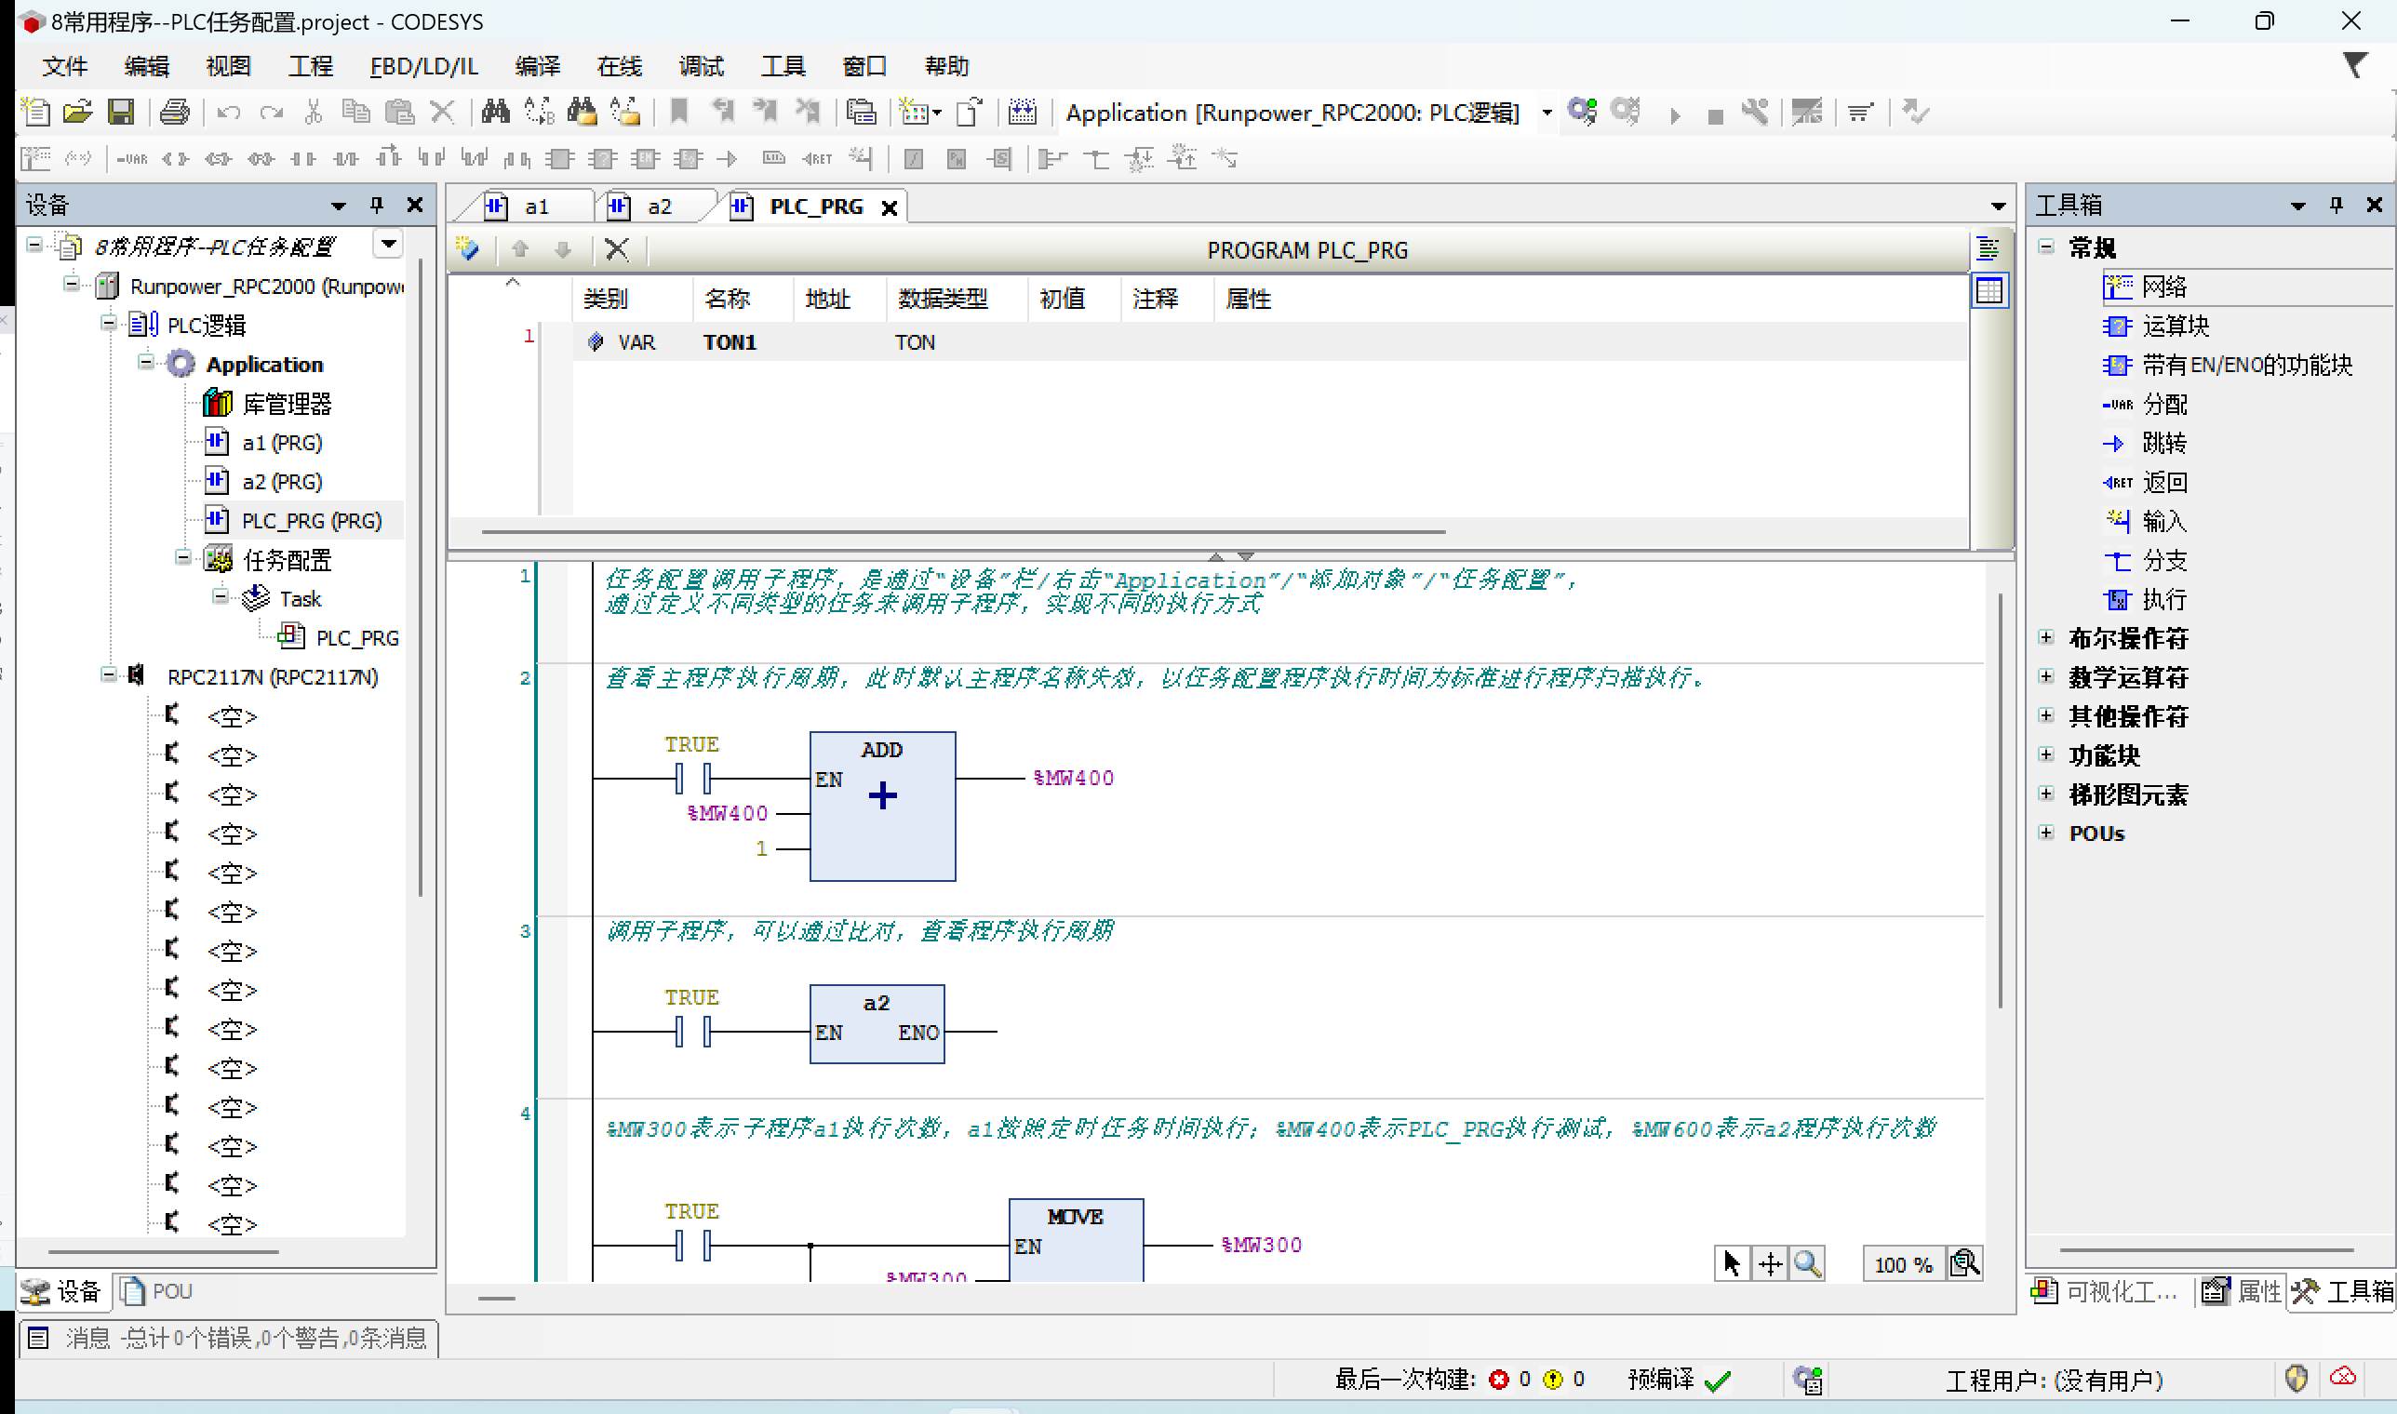The width and height of the screenshot is (2397, 1414).
Task: Click the Build (compile) icon in toolbar
Action: point(1023,113)
